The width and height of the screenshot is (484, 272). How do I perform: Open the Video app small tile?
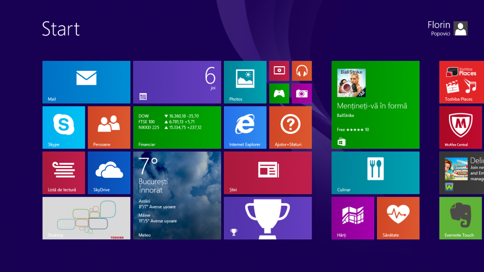[x=279, y=71]
